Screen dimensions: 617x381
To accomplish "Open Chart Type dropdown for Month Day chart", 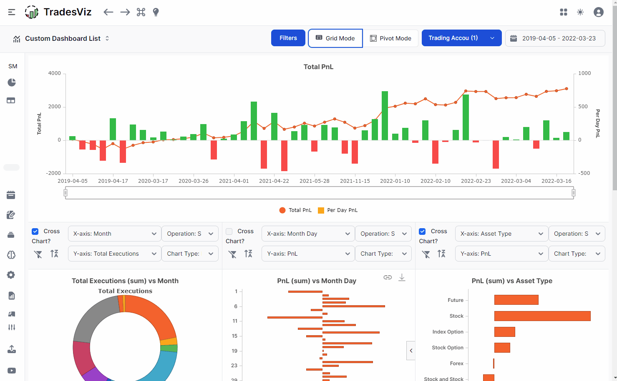I will point(383,254).
